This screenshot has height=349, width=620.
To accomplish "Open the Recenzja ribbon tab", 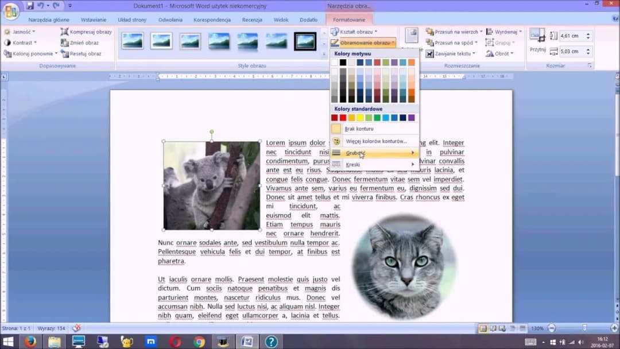I will click(x=252, y=20).
